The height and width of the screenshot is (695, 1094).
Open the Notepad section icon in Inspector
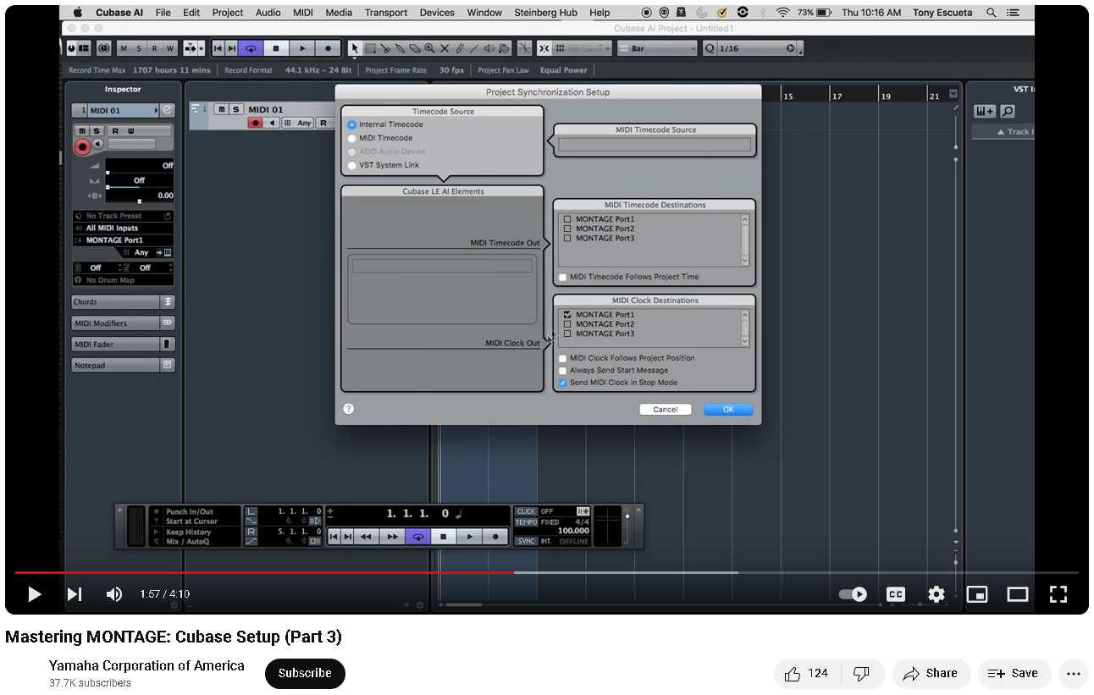click(x=168, y=366)
